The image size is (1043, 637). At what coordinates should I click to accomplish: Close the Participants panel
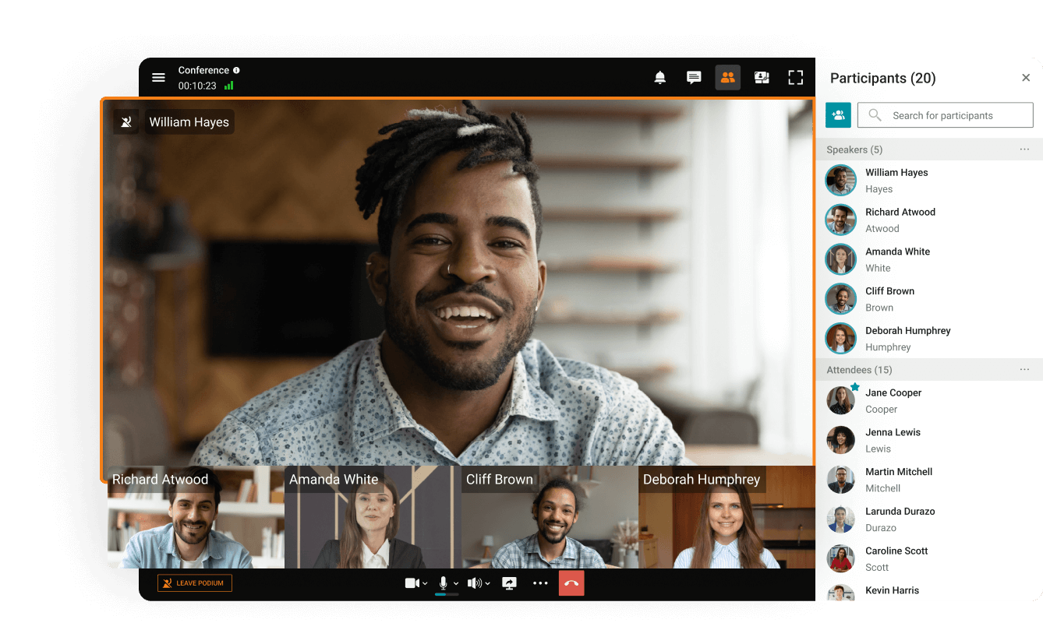tap(1026, 78)
